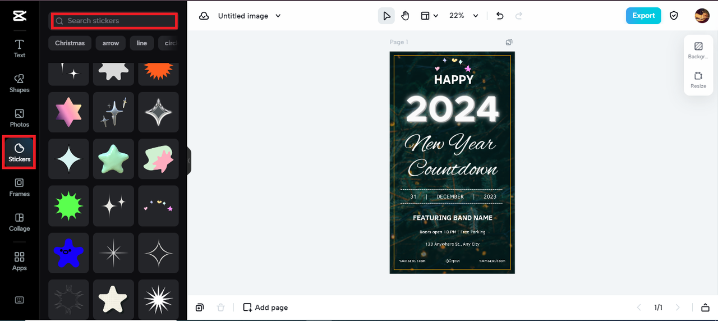
Task: Add the pale mint four-point star sticker
Action: tap(68, 159)
